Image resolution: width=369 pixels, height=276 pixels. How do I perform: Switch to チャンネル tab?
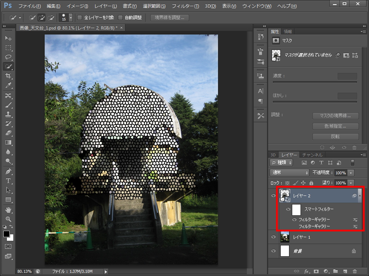(312, 155)
